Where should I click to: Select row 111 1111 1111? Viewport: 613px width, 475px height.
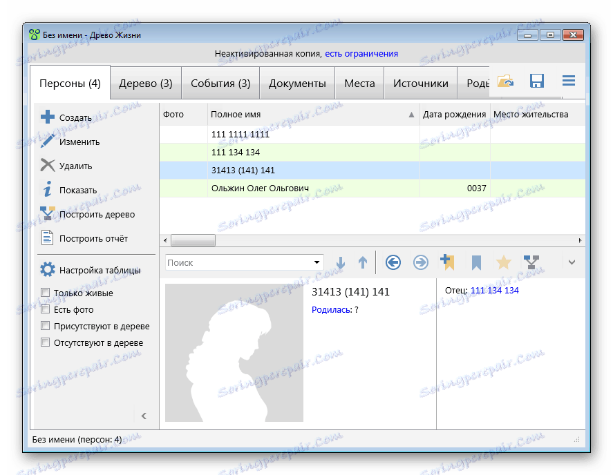click(372, 135)
